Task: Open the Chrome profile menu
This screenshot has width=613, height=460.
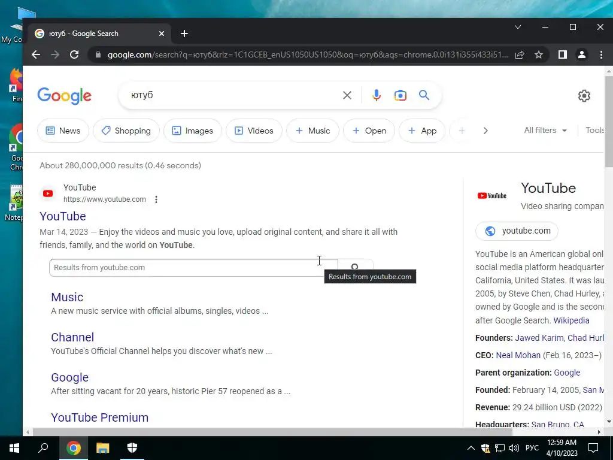Action: pos(582,55)
